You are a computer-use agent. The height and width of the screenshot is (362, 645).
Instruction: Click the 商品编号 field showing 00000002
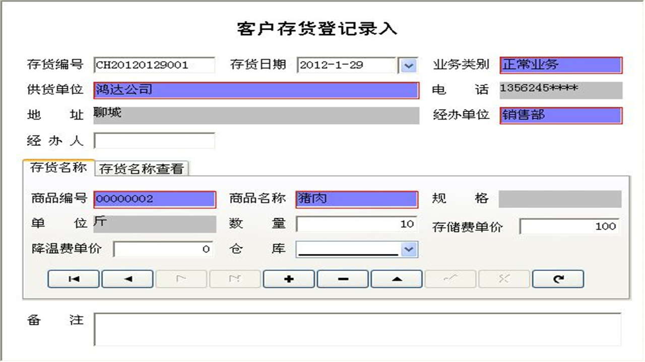154,199
